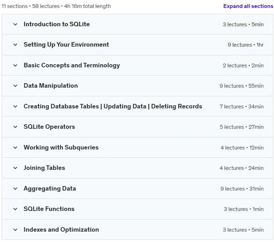This screenshot has height=242, width=274.
Task: Expand the Introduction to SQLite chevron
Action: point(16,24)
